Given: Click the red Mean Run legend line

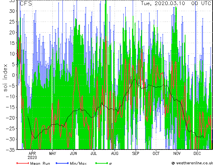Looking at the screenshot, I should 23,163.
